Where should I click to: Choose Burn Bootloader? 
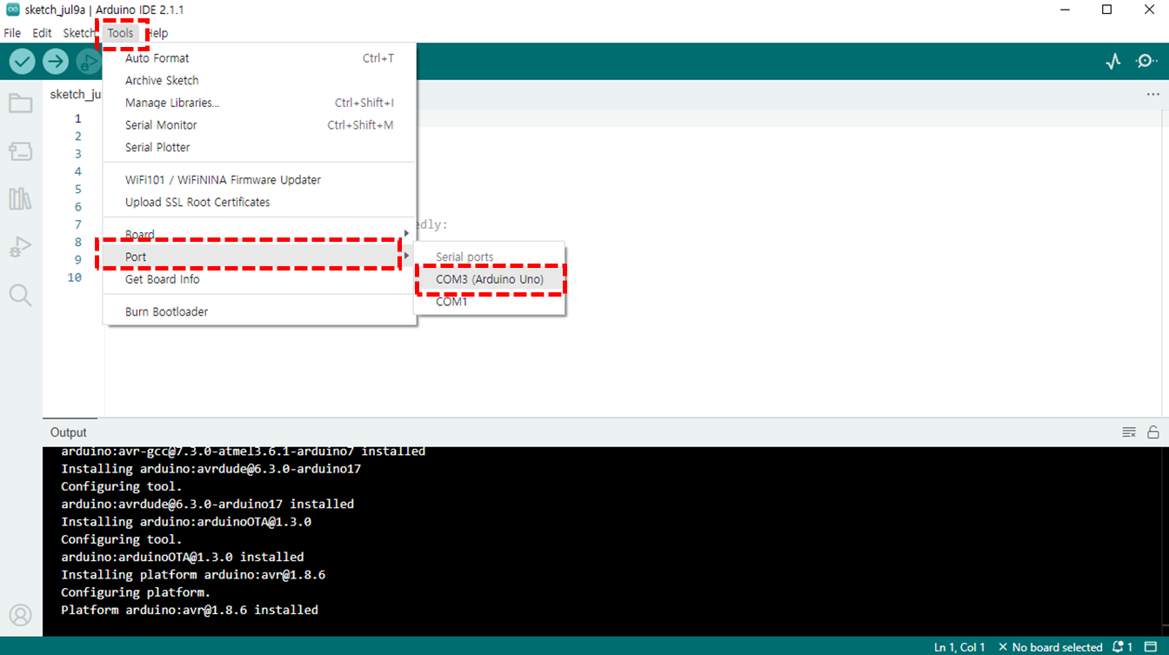pyautogui.click(x=259, y=311)
